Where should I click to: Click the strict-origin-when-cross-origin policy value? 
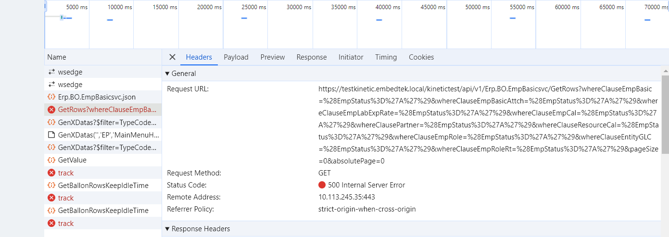(367, 209)
